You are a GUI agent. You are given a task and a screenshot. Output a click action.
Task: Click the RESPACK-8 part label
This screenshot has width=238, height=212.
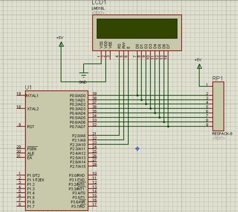(222, 134)
